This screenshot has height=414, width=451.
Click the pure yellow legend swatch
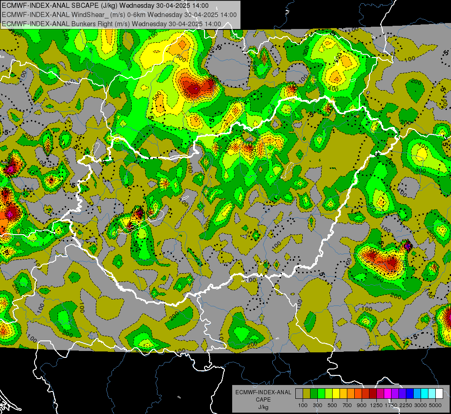pyautogui.click(x=336, y=393)
